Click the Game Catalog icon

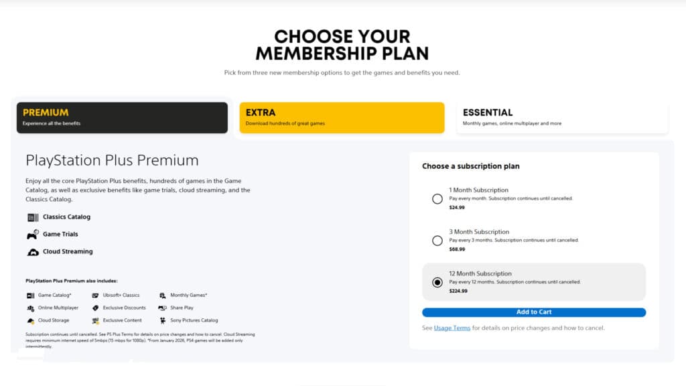point(29,295)
